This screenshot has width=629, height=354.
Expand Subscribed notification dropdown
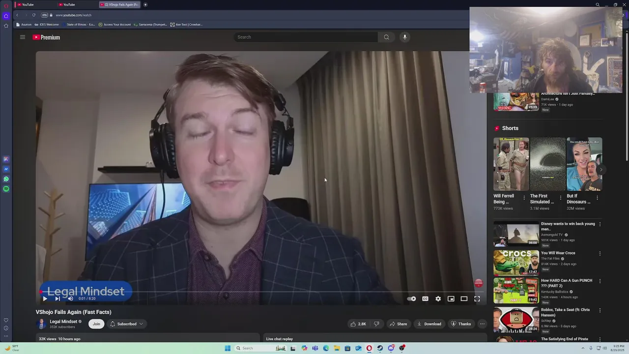[x=126, y=324]
